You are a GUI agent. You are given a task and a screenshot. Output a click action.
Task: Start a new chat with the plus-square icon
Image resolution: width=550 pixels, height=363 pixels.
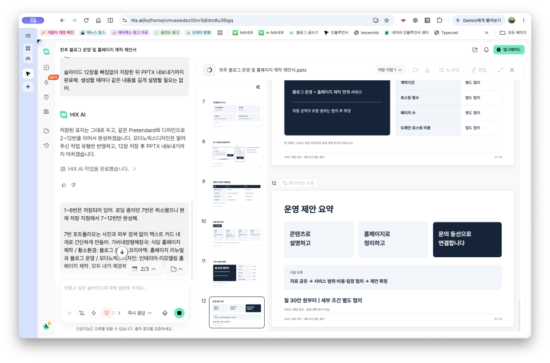(x=46, y=68)
